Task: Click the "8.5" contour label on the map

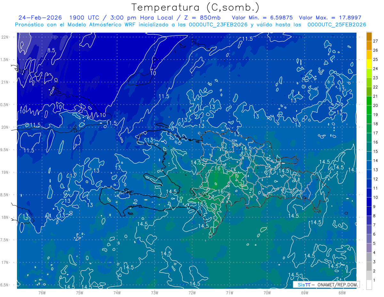Action: click(51, 50)
